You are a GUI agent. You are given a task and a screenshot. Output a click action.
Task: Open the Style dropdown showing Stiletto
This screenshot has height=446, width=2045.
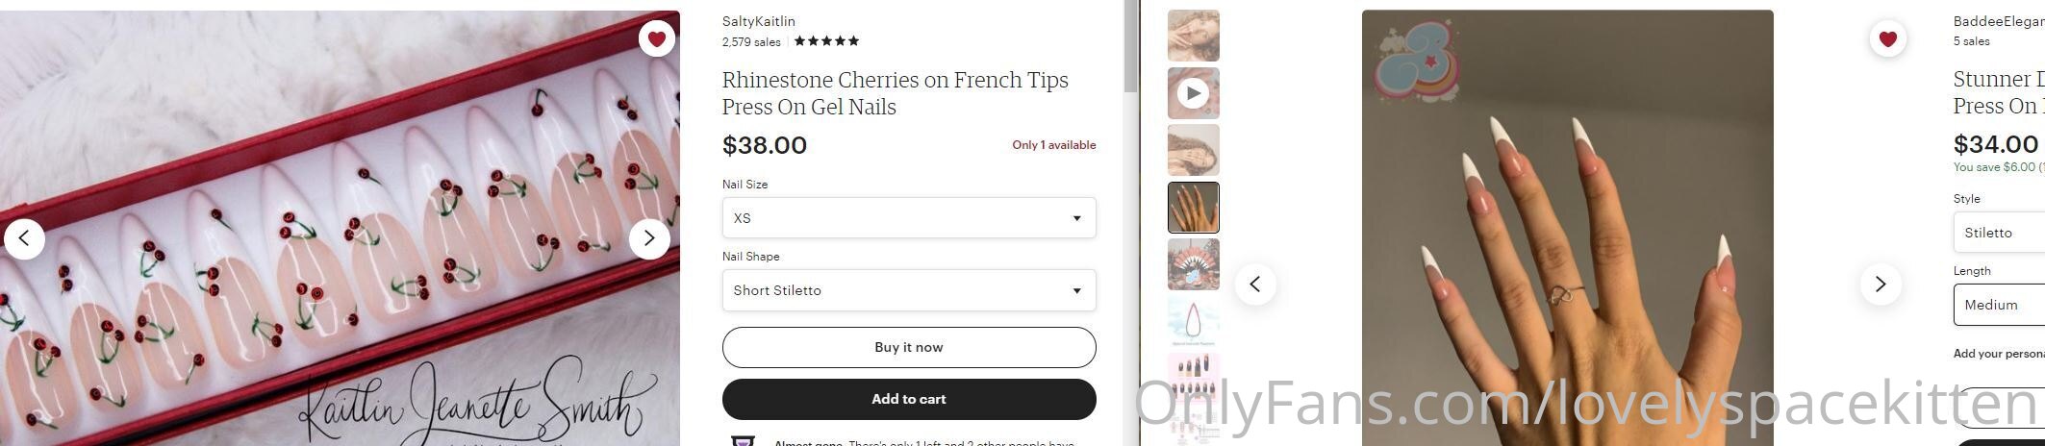pyautogui.click(x=1999, y=233)
